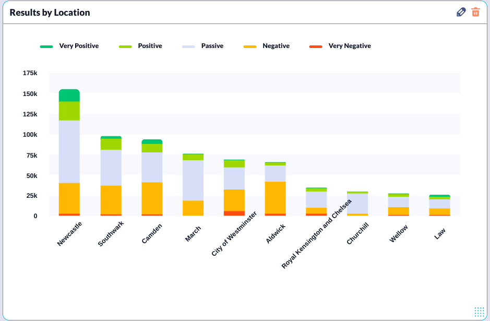
Task: Click the orange Negative legend swatch
Action: click(250, 46)
